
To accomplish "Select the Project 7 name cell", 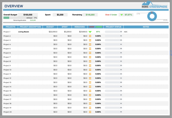I will click(x=10, y=57).
